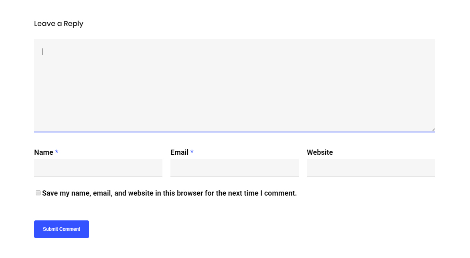
Task: Click the blinking text cursor in comment box
Action: (x=43, y=52)
